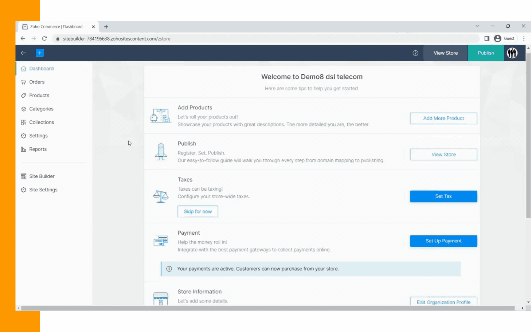Screen dimensions: 531x332
Task: Click the green Publish button
Action: click(x=486, y=53)
